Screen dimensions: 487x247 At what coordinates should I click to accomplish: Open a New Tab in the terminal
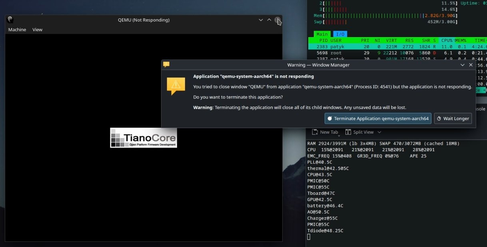click(325, 132)
